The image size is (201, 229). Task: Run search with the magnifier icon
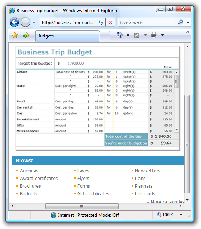[x=180, y=22]
